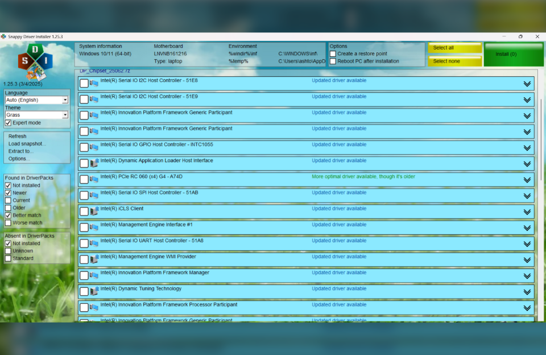
Task: Expand the Serial IO GPIO Host Controller row
Action: [527, 147]
